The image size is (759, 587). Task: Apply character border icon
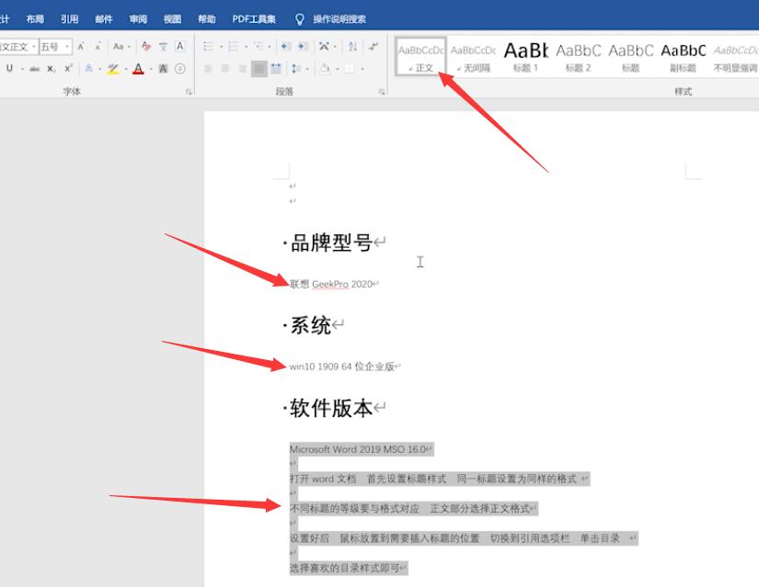coord(179,47)
